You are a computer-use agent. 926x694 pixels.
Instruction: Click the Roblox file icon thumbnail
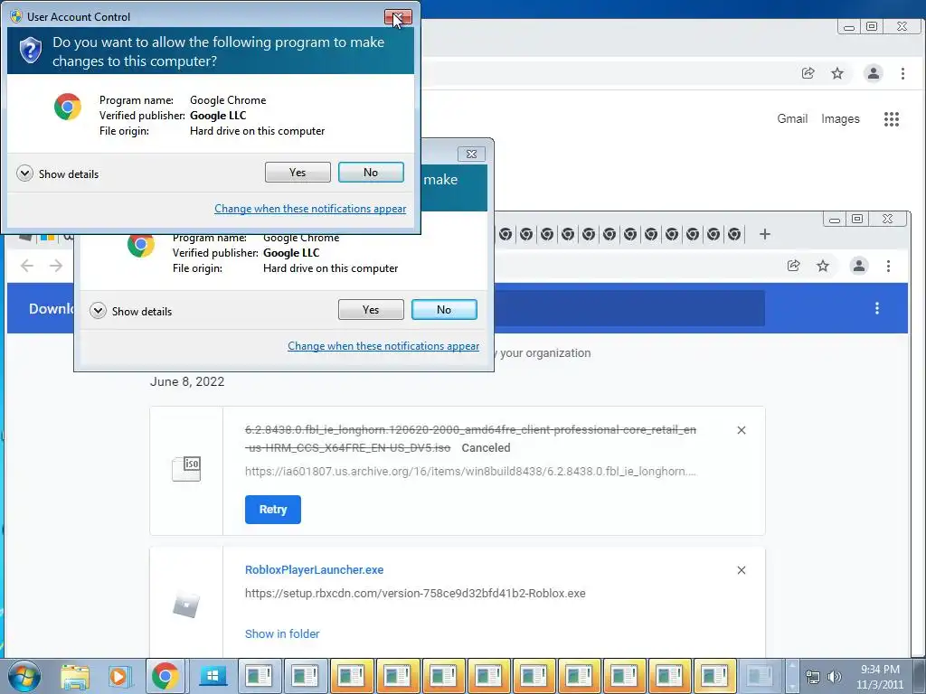pos(186,605)
